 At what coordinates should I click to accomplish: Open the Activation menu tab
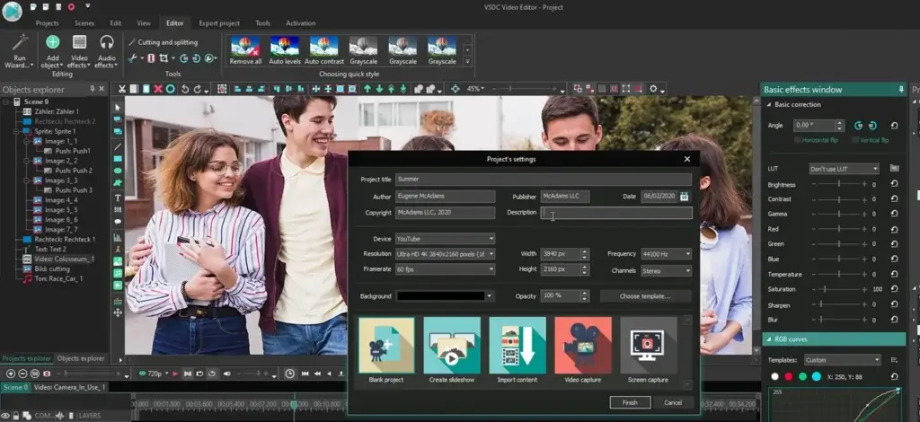[x=301, y=23]
